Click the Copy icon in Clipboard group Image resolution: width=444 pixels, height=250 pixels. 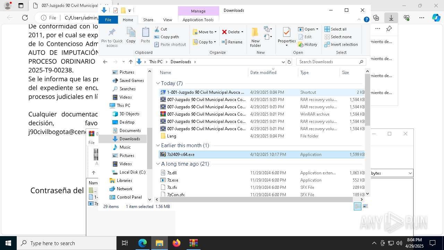click(x=131, y=32)
